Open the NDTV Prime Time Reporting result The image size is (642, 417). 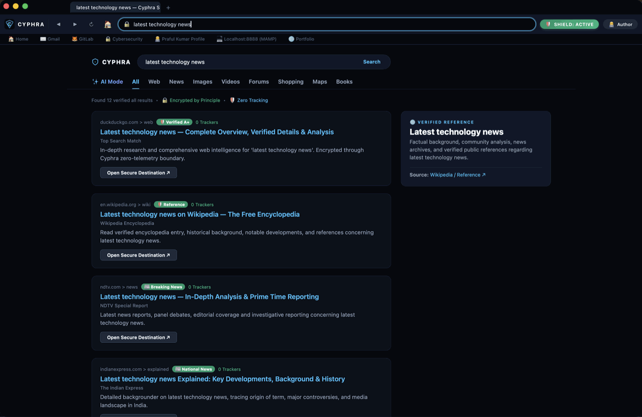tap(210, 297)
